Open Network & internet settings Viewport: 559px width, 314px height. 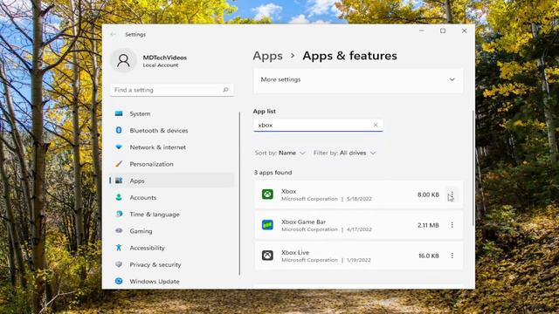[x=171, y=147]
